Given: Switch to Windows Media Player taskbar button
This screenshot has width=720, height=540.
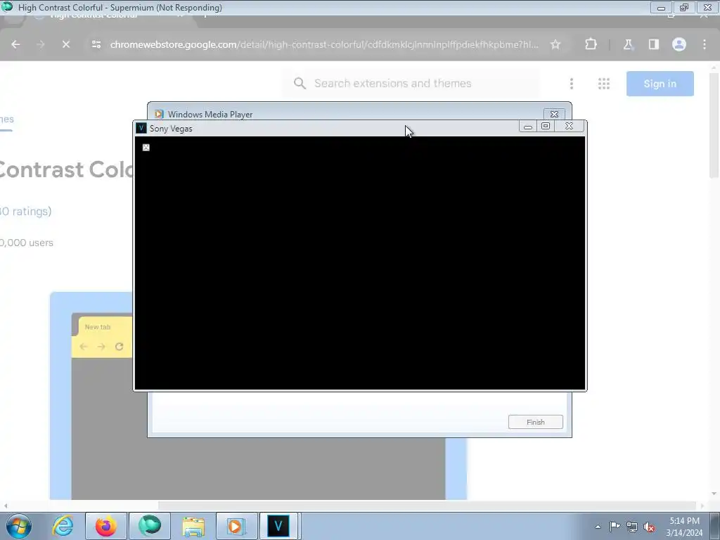Looking at the screenshot, I should tap(236, 526).
